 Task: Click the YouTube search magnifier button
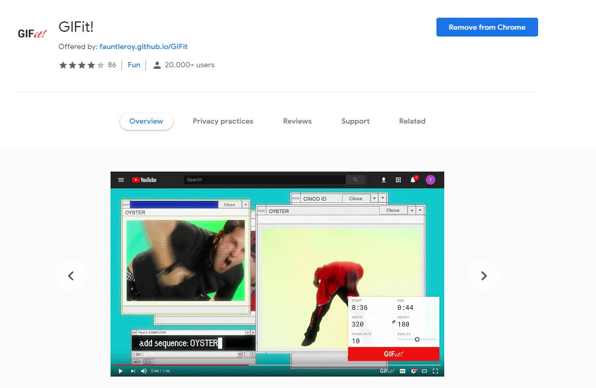356,180
